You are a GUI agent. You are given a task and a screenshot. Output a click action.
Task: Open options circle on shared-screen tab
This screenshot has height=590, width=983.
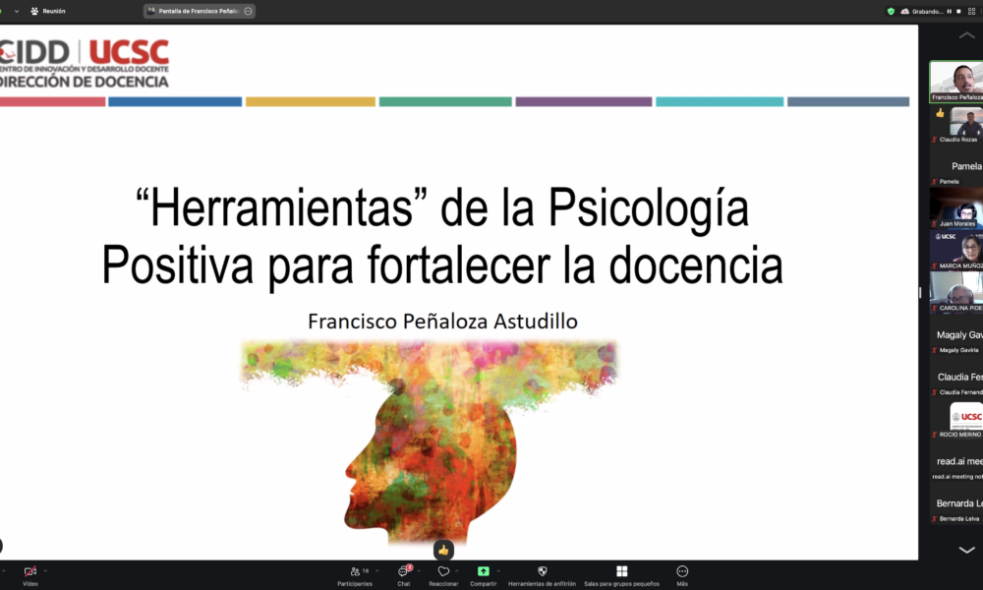click(249, 11)
